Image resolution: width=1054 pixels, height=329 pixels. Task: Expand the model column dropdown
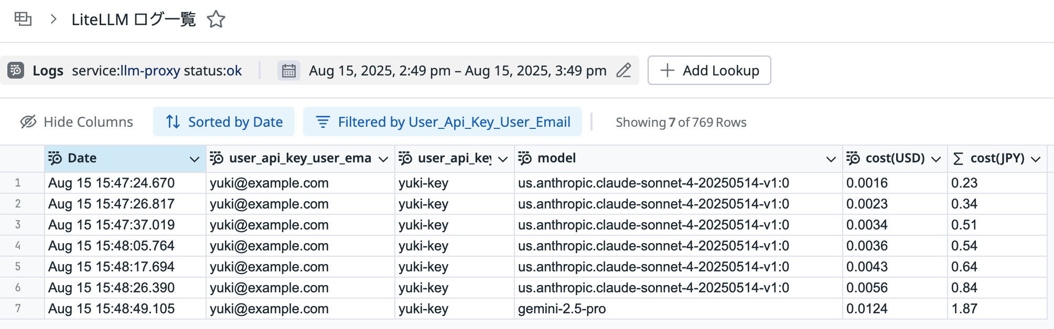[831, 159]
